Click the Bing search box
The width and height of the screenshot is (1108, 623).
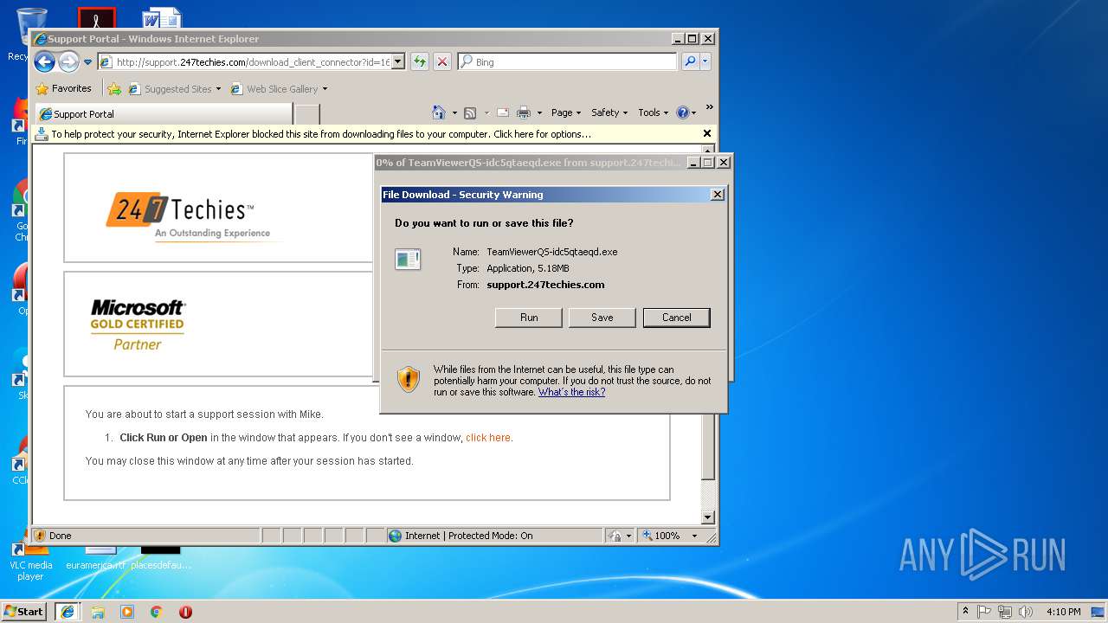tap(567, 61)
